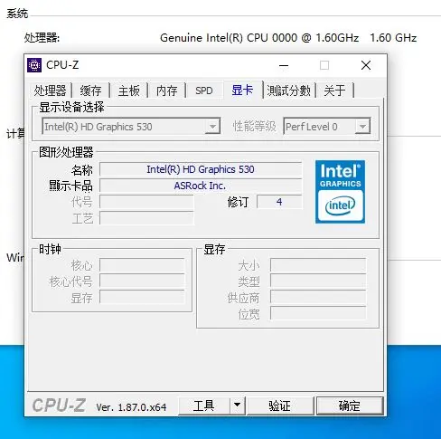Minimize the CPU-Z window
The width and height of the screenshot is (441, 439).
[284, 65]
